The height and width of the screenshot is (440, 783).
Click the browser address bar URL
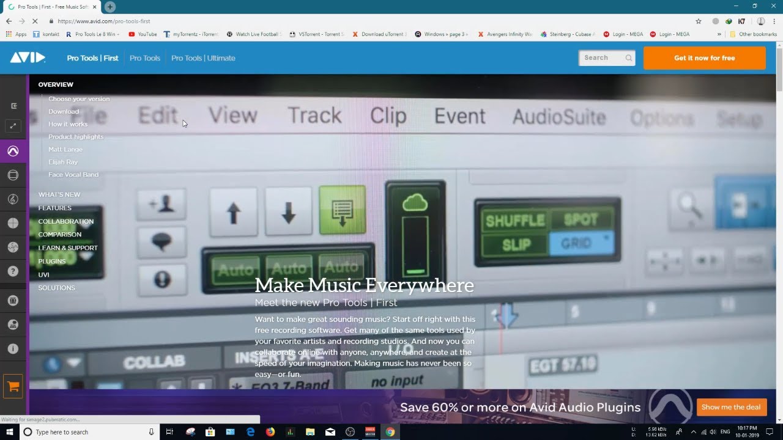click(104, 21)
